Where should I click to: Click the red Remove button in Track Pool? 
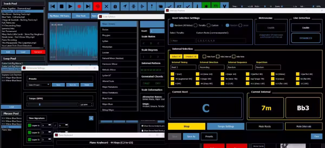[x=38, y=52]
